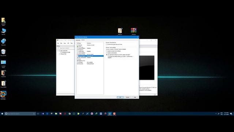Click the Windows taskbar search box
234x132 pixels.
tap(20, 114)
